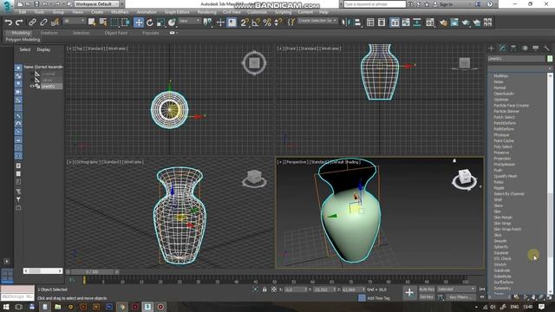Switch to the Object Paint ribbon tab
The image size is (555, 312).
(115, 33)
